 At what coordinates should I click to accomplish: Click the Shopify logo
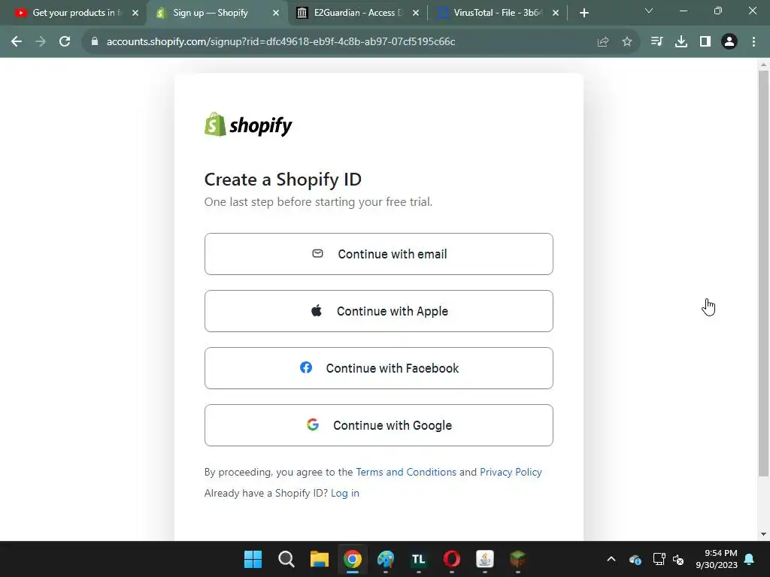tap(248, 125)
